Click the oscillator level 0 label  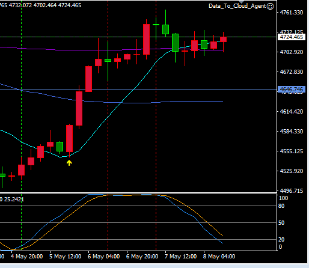280,247
